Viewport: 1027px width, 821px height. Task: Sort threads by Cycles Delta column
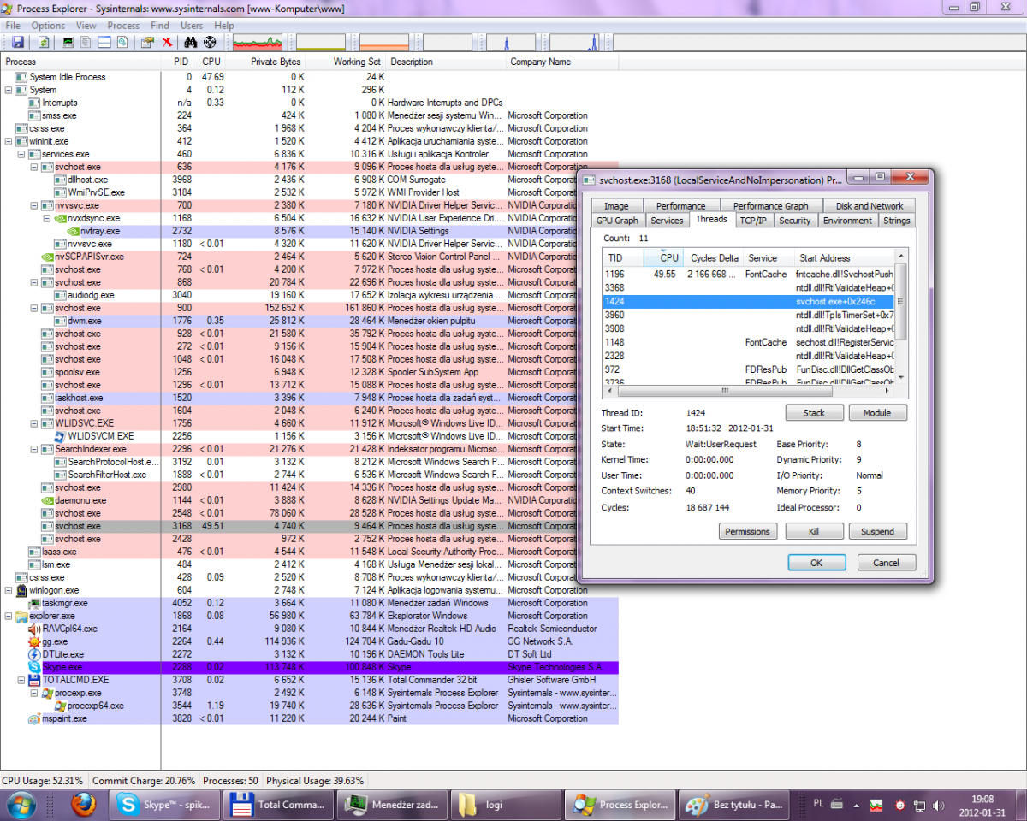pos(715,257)
